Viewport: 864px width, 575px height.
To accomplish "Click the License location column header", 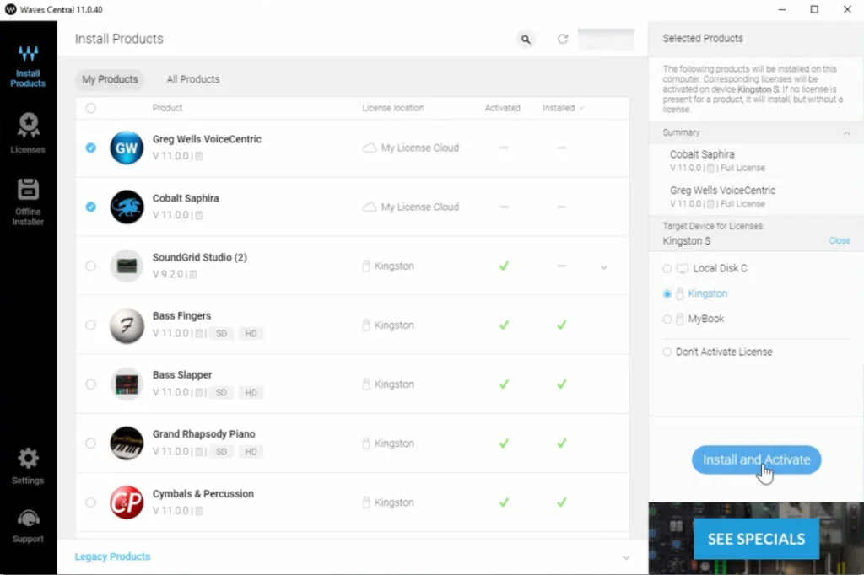I will click(x=393, y=108).
